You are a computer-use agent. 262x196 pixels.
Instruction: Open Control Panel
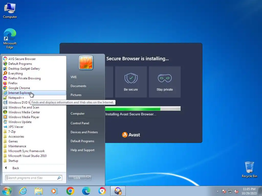tap(80, 123)
